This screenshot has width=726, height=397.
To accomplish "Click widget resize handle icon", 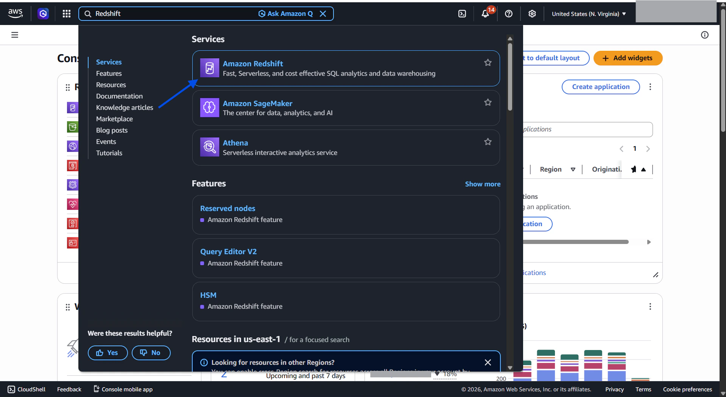I will [656, 275].
